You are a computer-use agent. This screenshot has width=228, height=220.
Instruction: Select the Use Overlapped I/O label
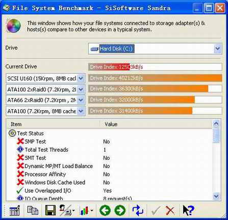(48, 191)
